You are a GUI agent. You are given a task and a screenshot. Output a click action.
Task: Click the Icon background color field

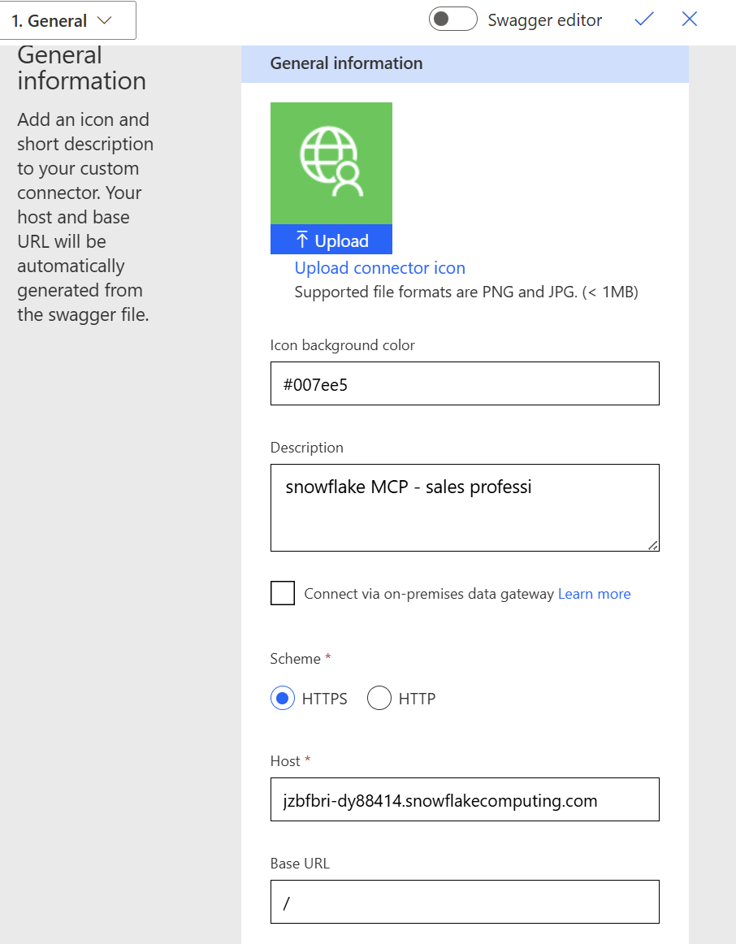(x=465, y=383)
